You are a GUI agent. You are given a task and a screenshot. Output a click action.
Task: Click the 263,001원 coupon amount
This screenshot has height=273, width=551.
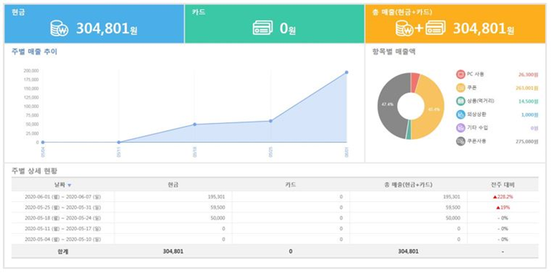[527, 88]
